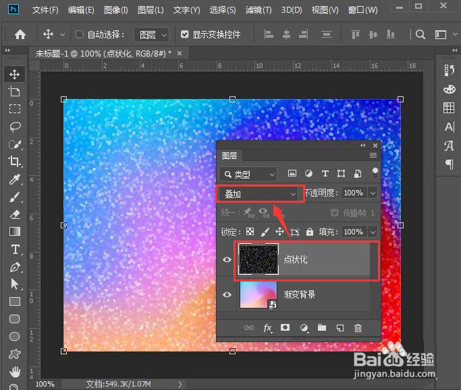Delete layer with trash icon
The image size is (461, 390).
point(358,327)
